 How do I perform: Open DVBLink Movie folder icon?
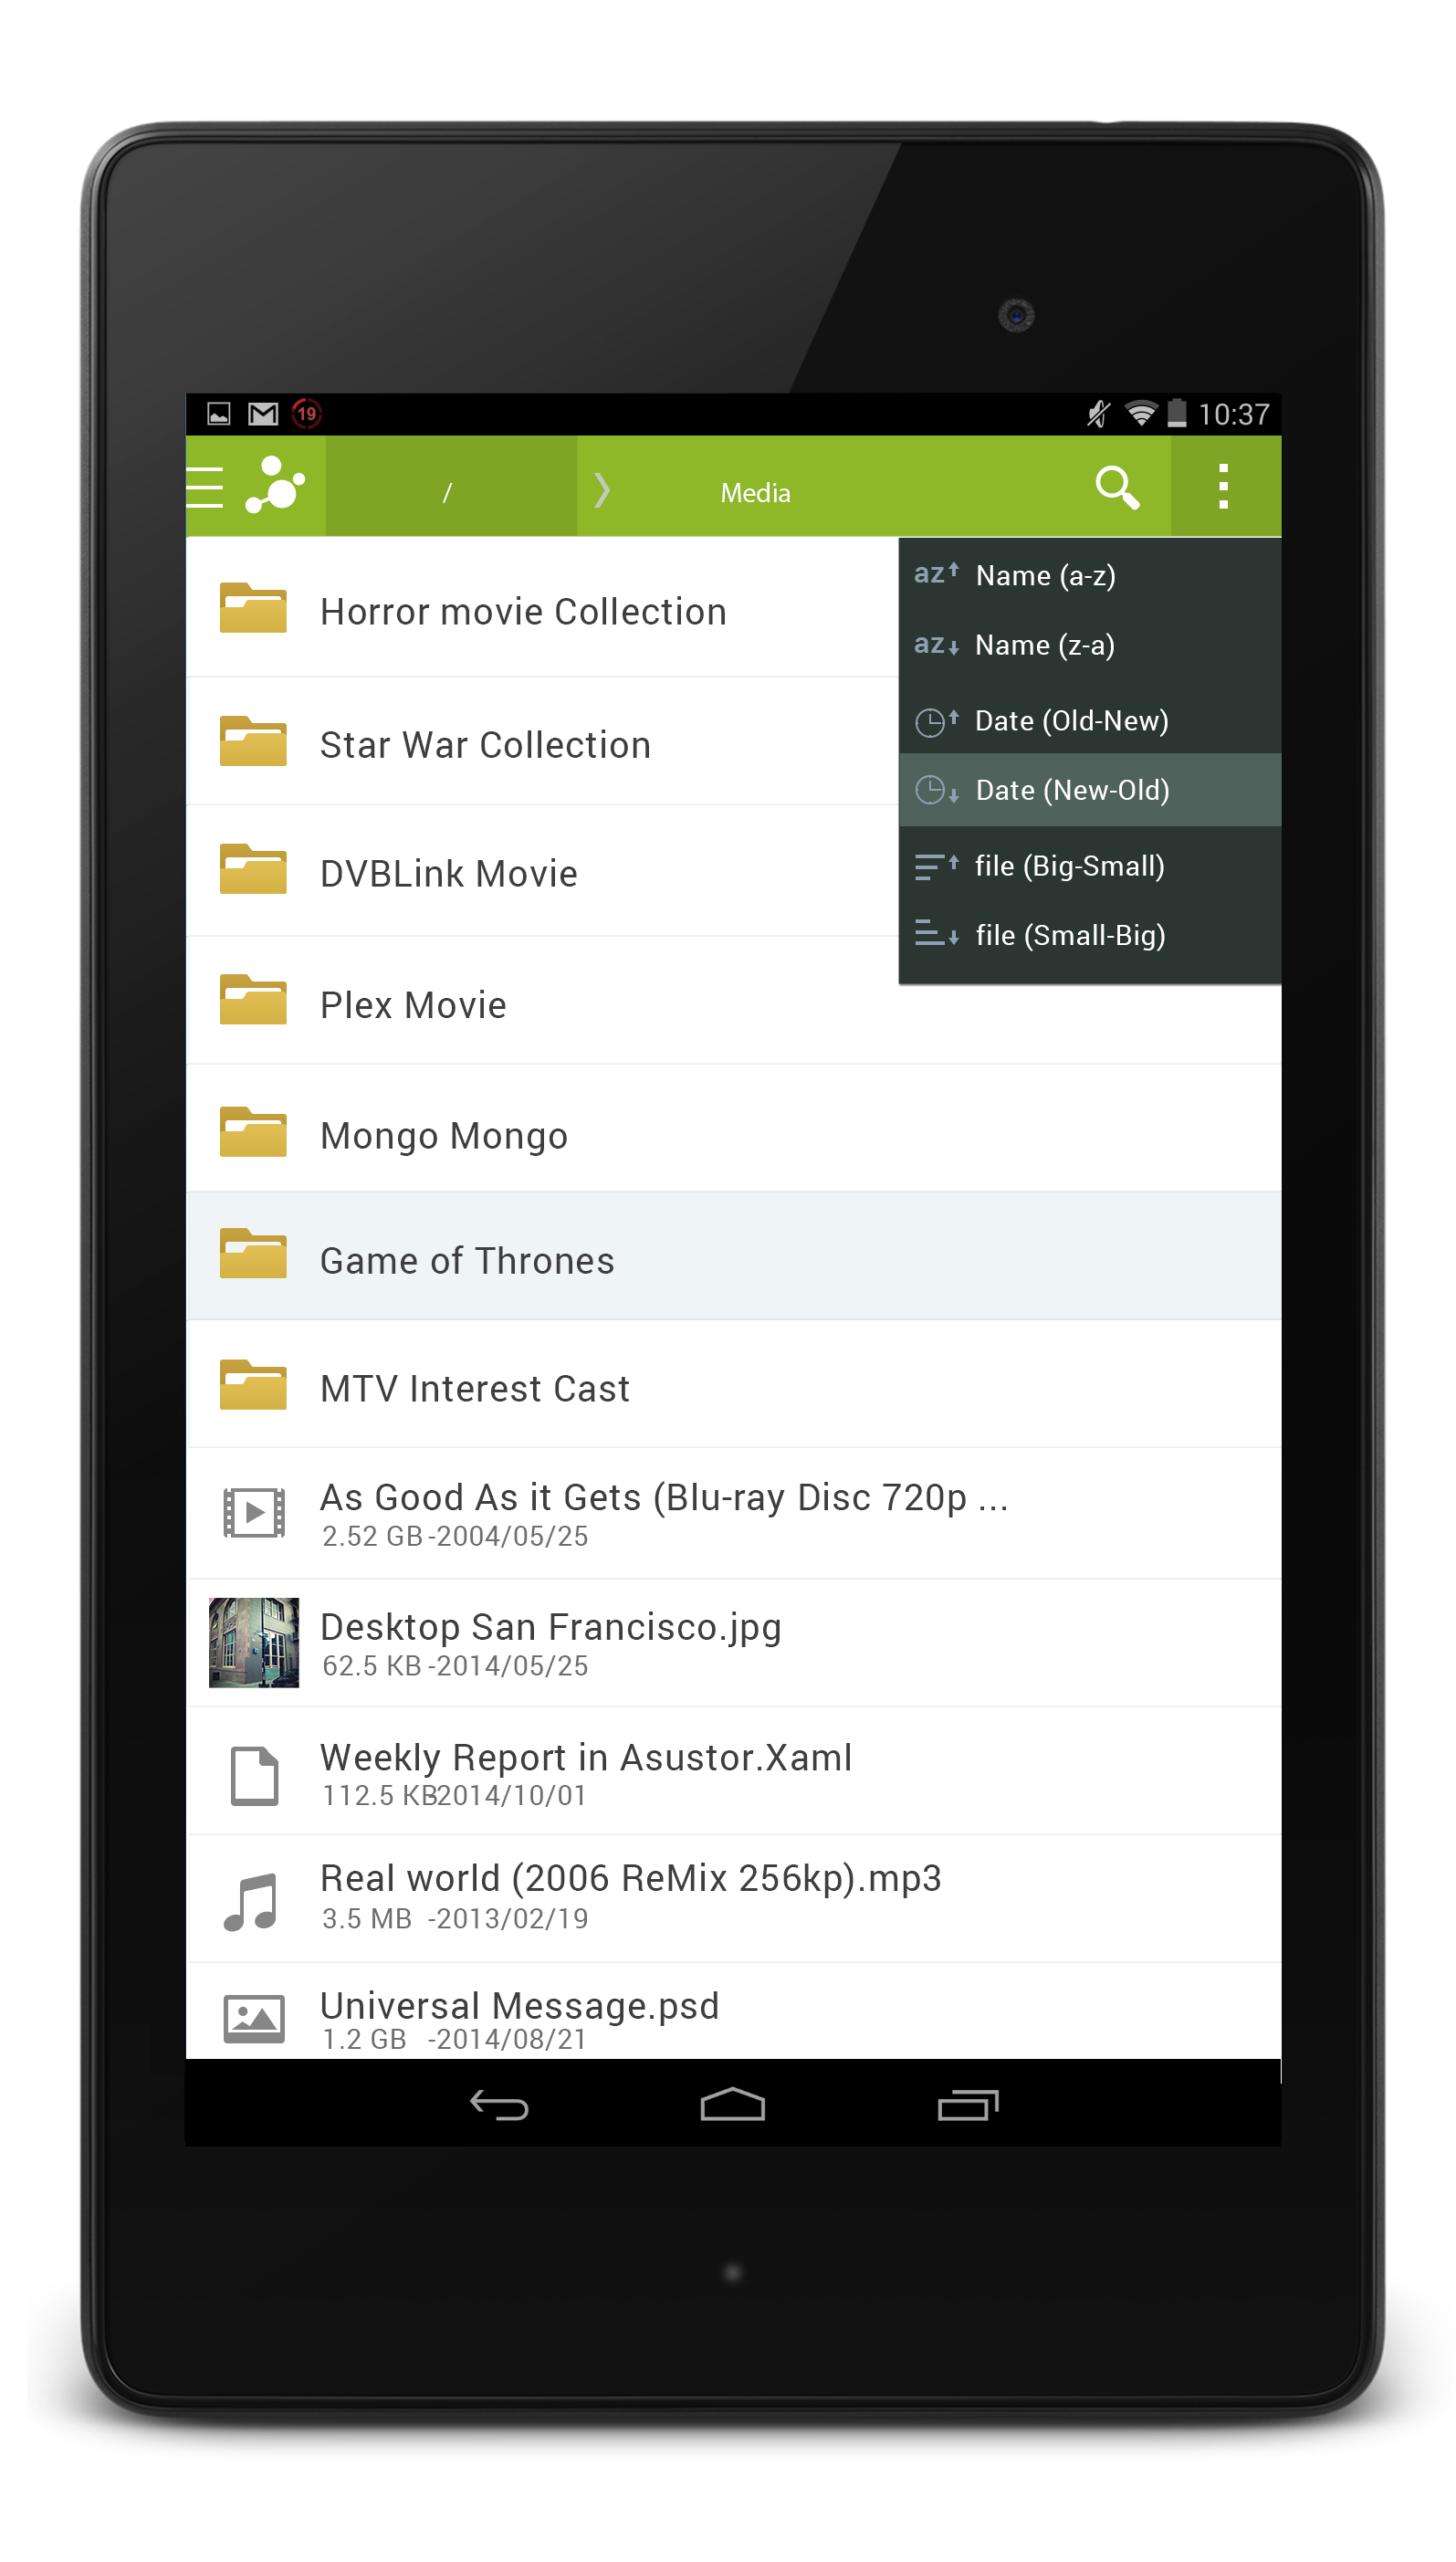tap(253, 869)
